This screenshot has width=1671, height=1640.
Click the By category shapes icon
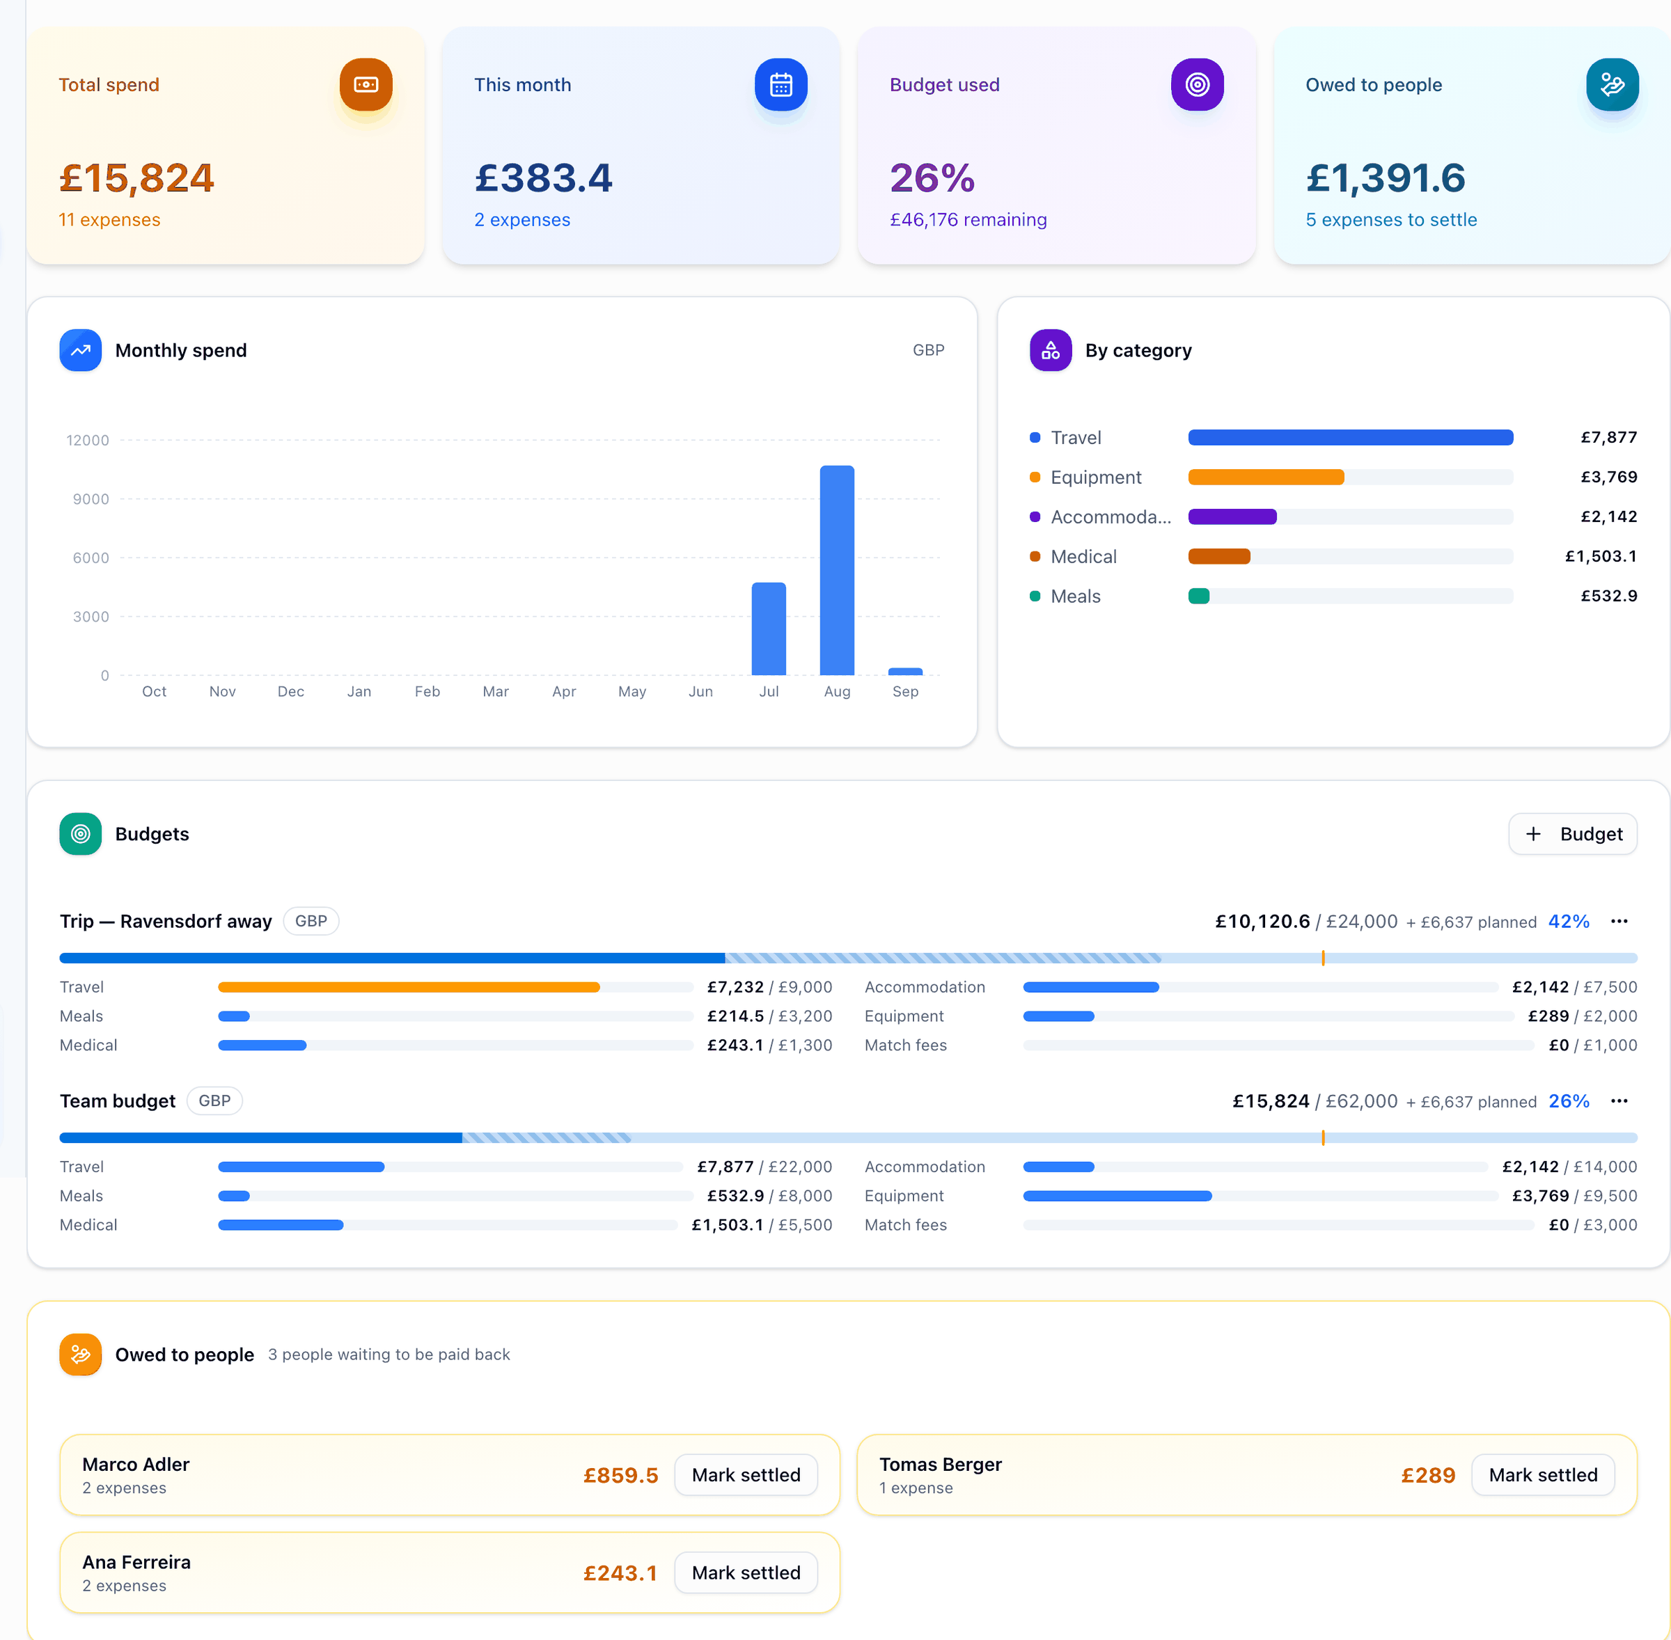pos(1051,351)
